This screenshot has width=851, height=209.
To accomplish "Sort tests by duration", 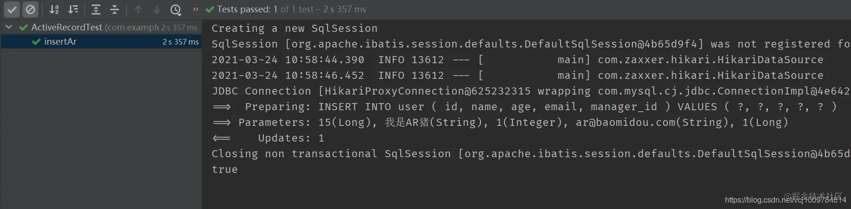I will pyautogui.click(x=73, y=9).
